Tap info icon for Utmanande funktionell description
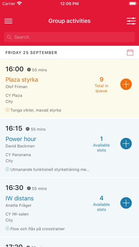139x247 pixels. [7, 169]
